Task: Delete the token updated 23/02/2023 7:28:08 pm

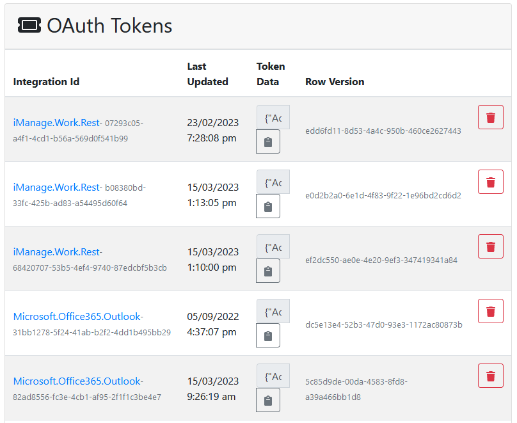Action: coord(490,118)
